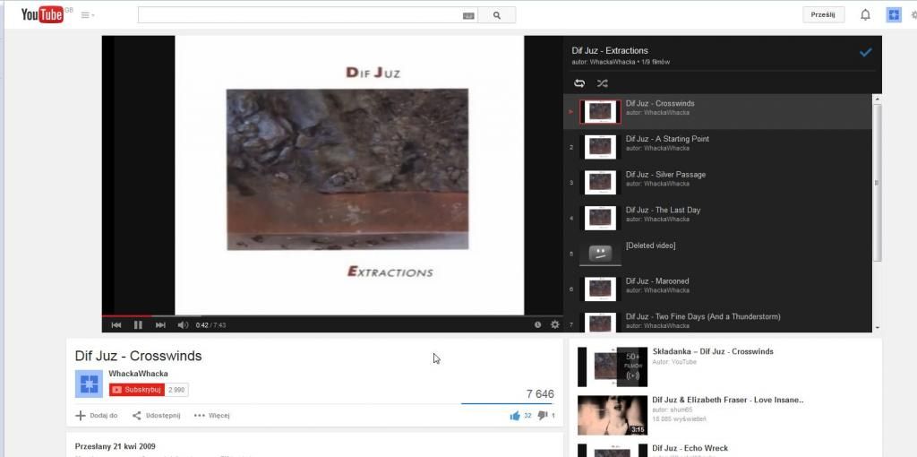Click thumbnail of Silver Passage
The height and width of the screenshot is (457, 917).
600,183
